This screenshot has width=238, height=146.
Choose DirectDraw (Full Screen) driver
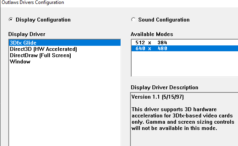(x=65, y=55)
